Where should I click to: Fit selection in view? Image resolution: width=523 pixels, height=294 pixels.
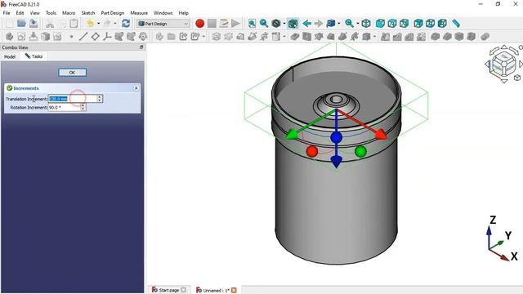(x=264, y=24)
